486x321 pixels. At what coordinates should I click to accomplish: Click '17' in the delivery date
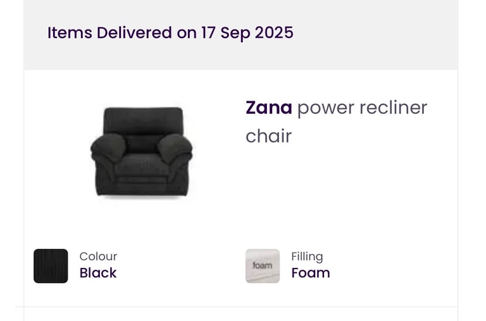tap(208, 33)
